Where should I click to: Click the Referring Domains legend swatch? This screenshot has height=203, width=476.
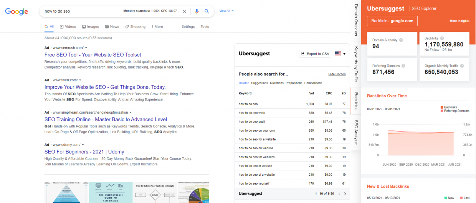tap(442, 111)
